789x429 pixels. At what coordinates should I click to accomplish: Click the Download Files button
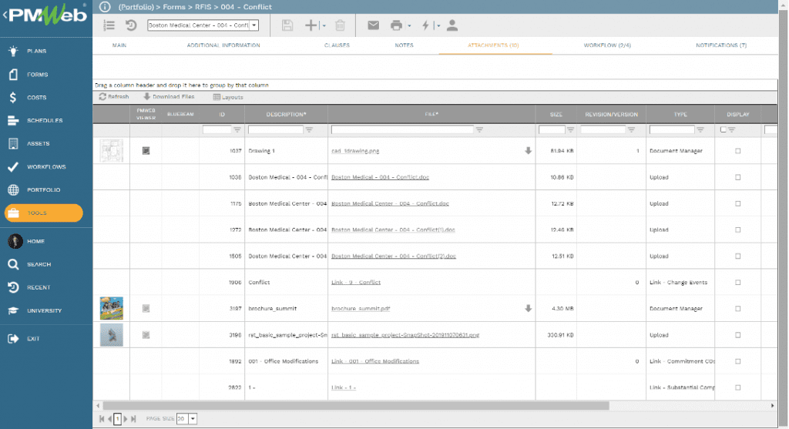(169, 96)
